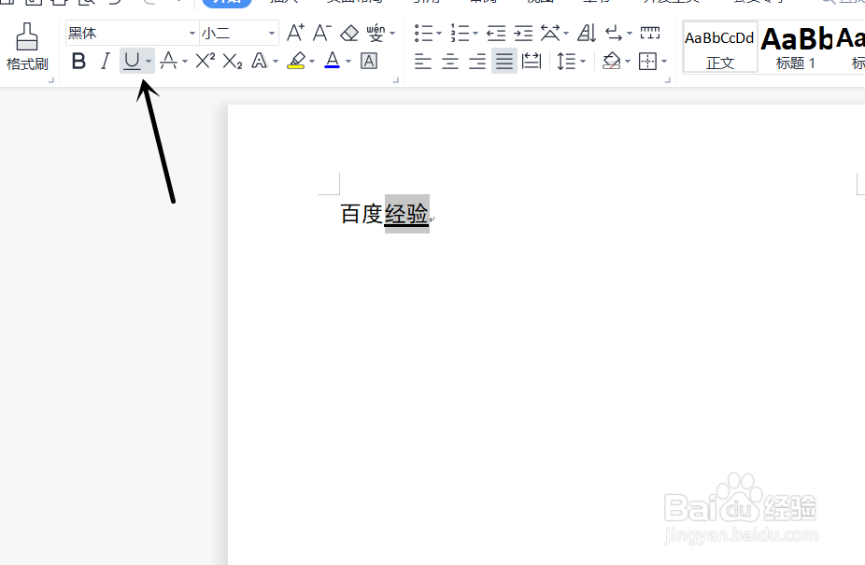Apply yellow highlight color
Viewport: 865px width, 565px height.
click(296, 61)
